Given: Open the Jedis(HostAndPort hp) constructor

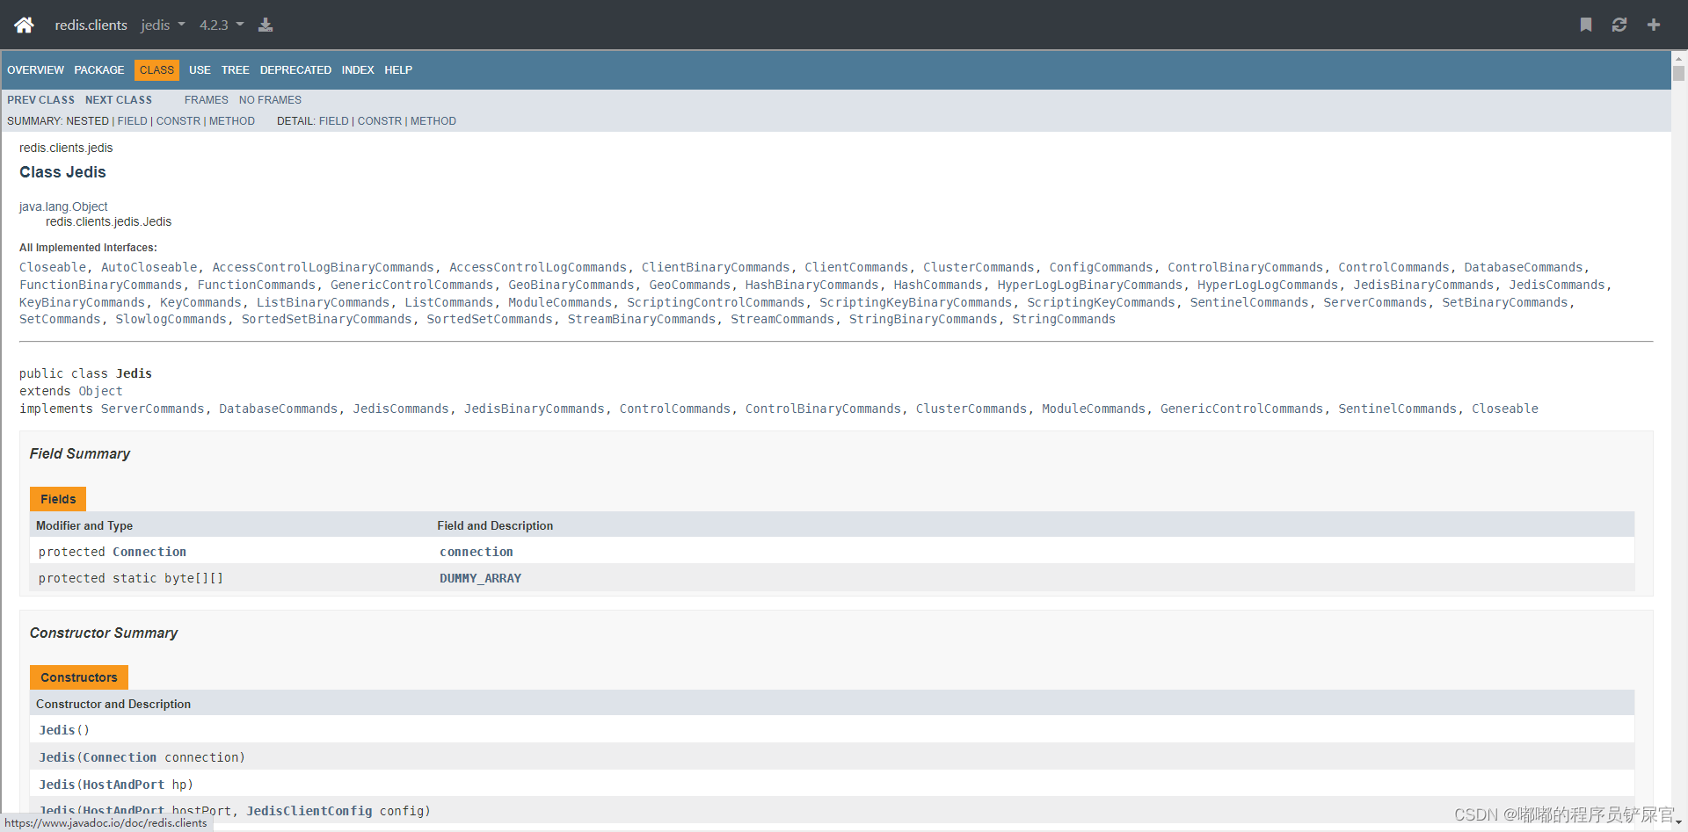Looking at the screenshot, I should 57,785.
